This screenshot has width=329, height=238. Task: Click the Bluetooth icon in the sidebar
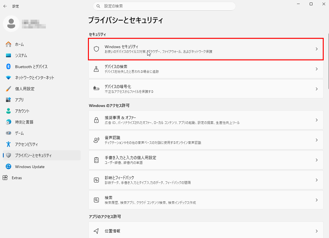9,67
